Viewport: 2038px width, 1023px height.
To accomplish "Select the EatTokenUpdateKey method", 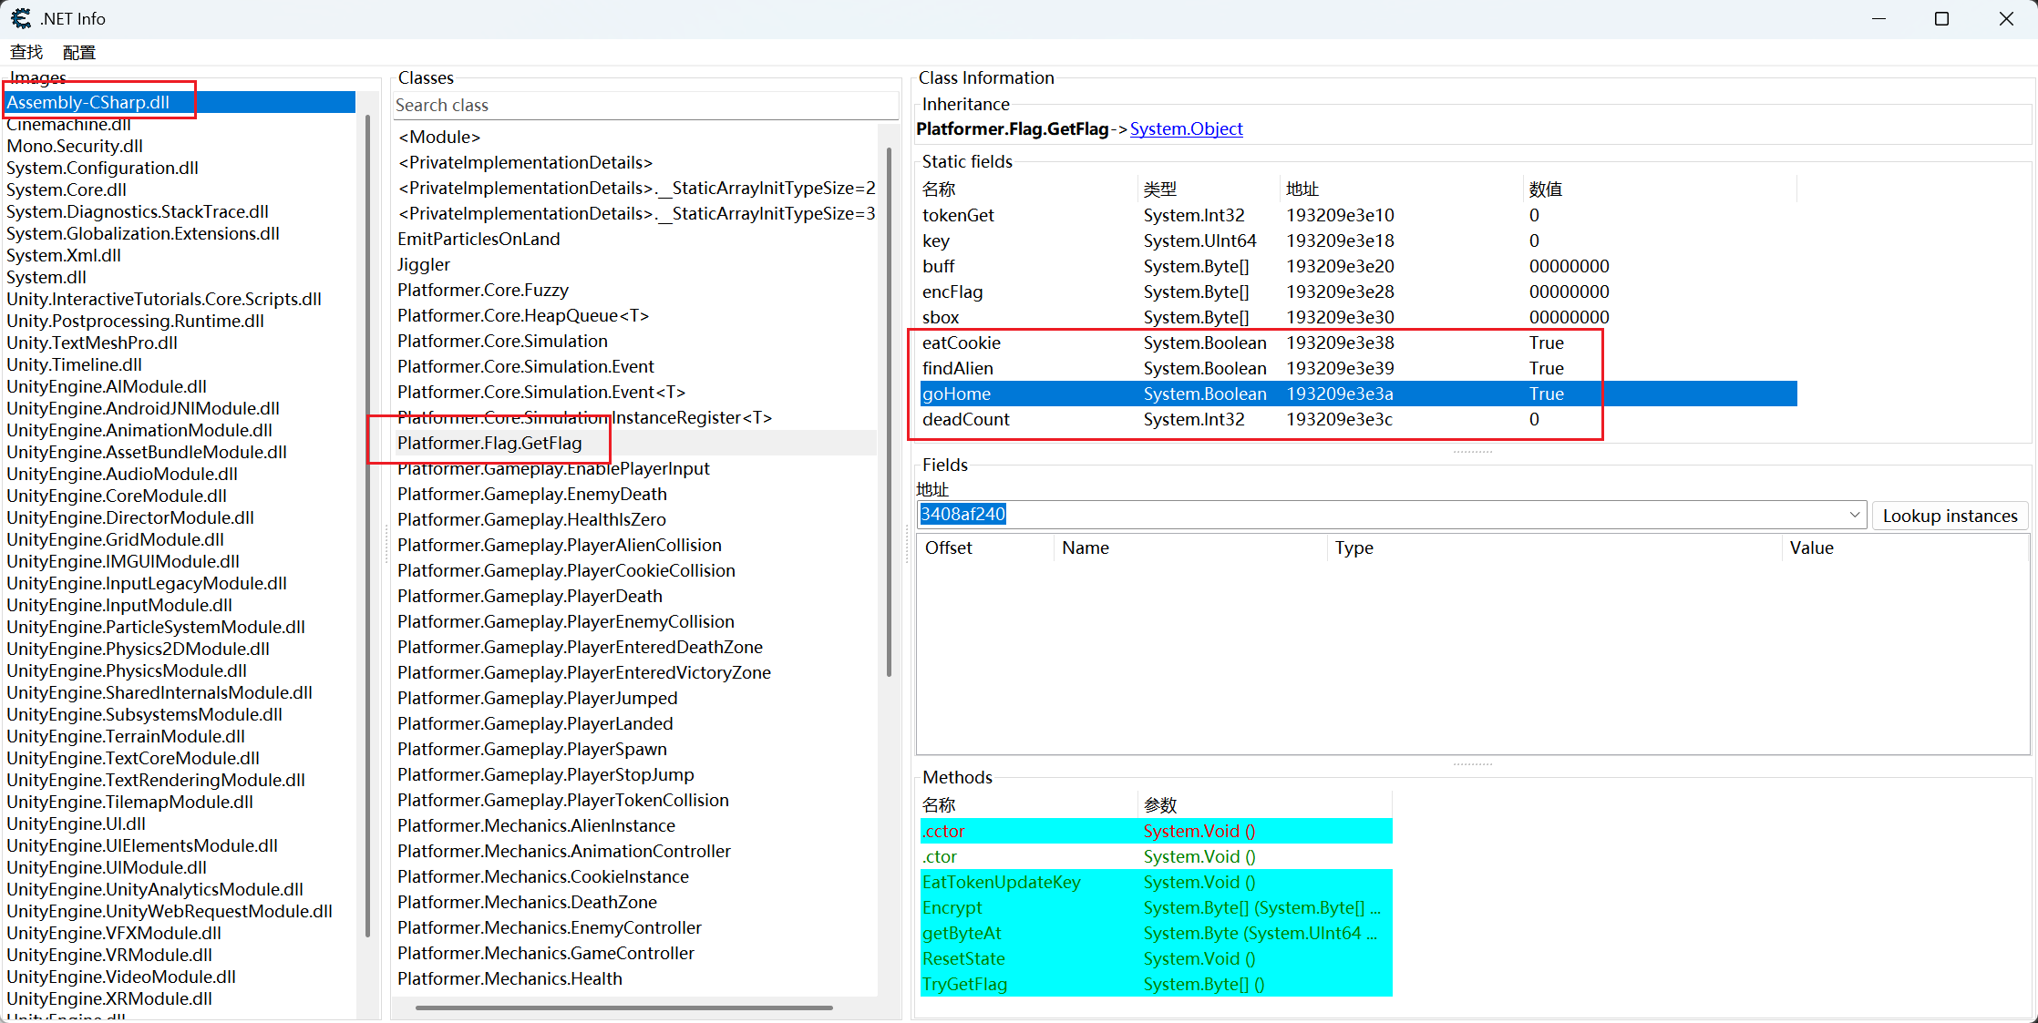I will click(1001, 882).
